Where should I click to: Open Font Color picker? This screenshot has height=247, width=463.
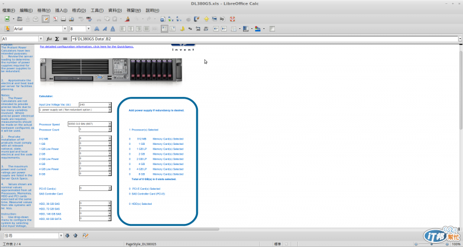point(258,28)
